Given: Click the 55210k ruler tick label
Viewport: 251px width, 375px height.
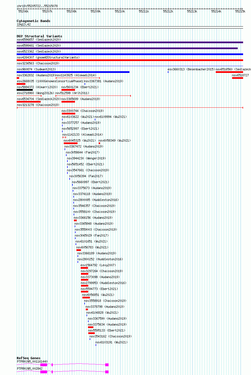Looking at the screenshot, I should click(120, 11).
